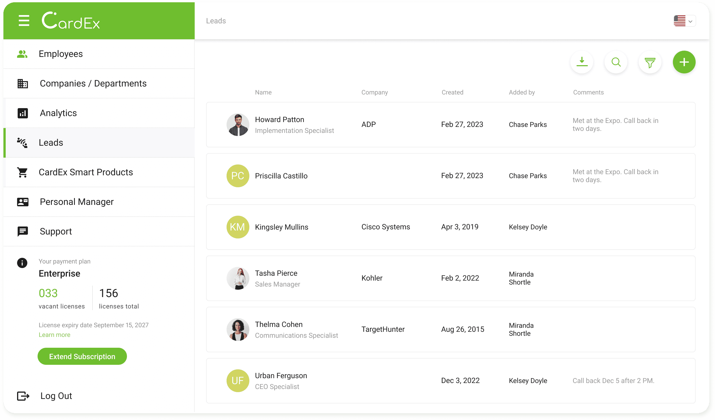Click the Log Out icon

[x=22, y=396]
